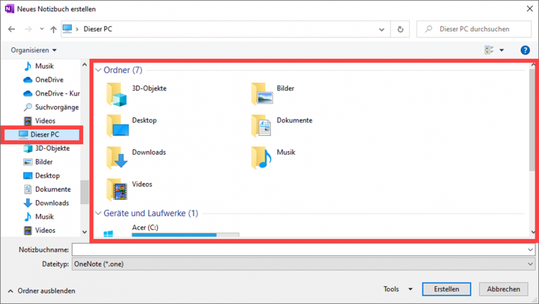Open the Notizbuchname dropdown arrow
539x304 pixels.
(530, 249)
